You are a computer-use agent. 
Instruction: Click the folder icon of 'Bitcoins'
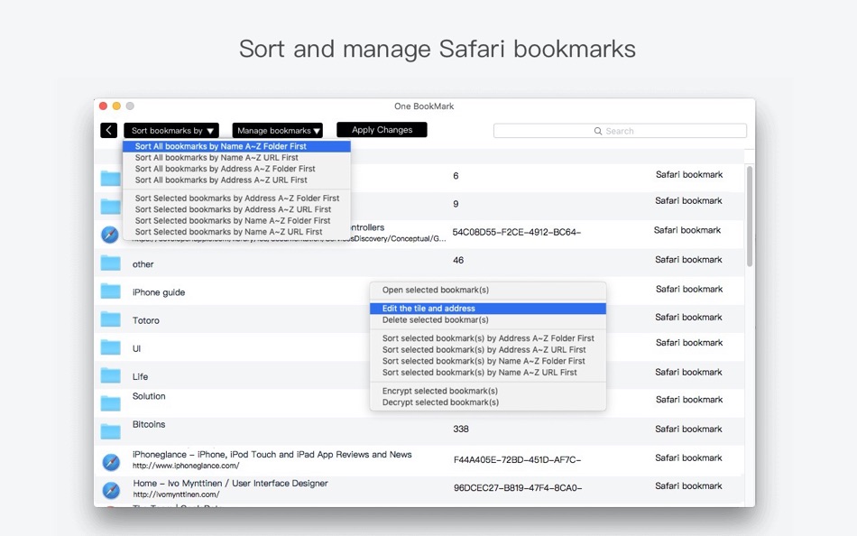click(110, 431)
